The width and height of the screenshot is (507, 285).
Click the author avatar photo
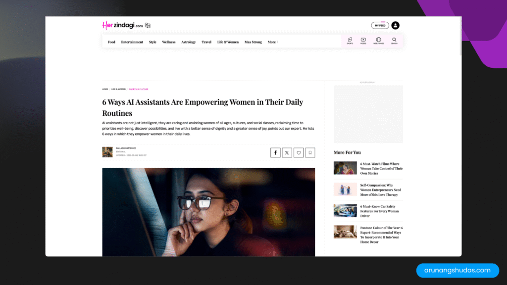(107, 152)
